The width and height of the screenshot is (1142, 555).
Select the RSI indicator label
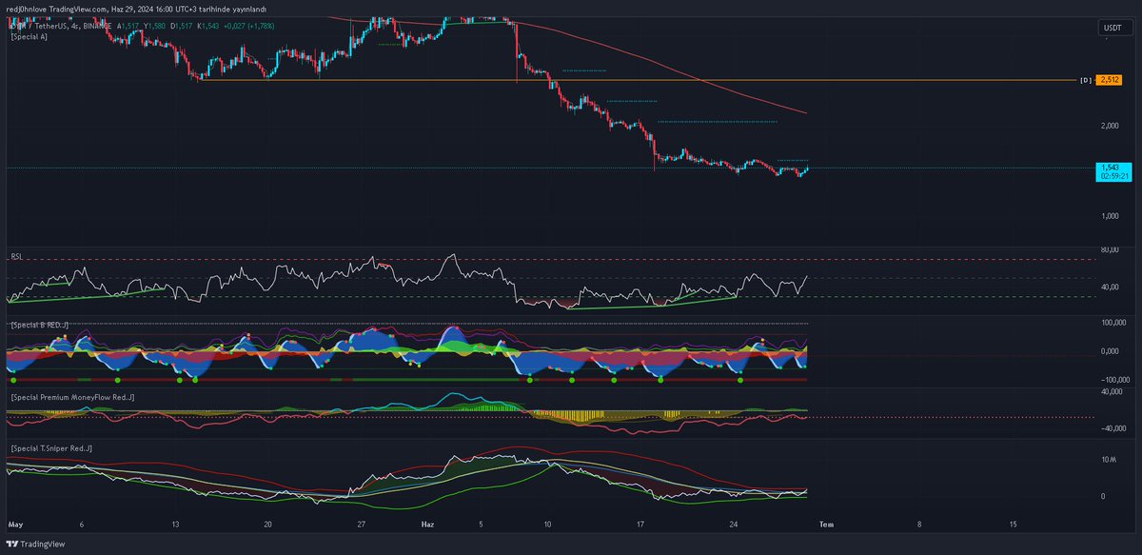click(x=16, y=255)
